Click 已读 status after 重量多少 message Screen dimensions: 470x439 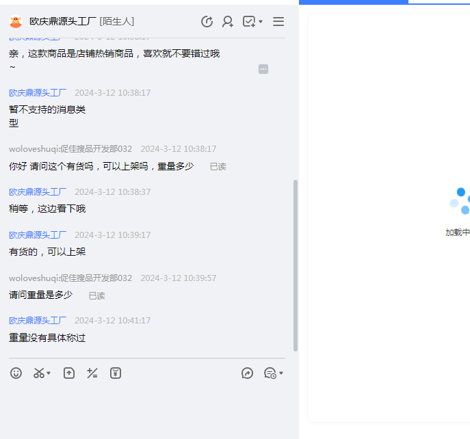coord(218,167)
